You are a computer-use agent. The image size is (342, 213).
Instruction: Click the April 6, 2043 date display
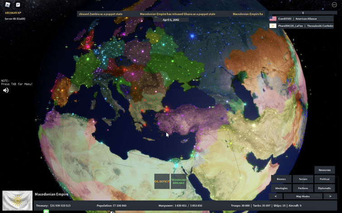pos(171,20)
